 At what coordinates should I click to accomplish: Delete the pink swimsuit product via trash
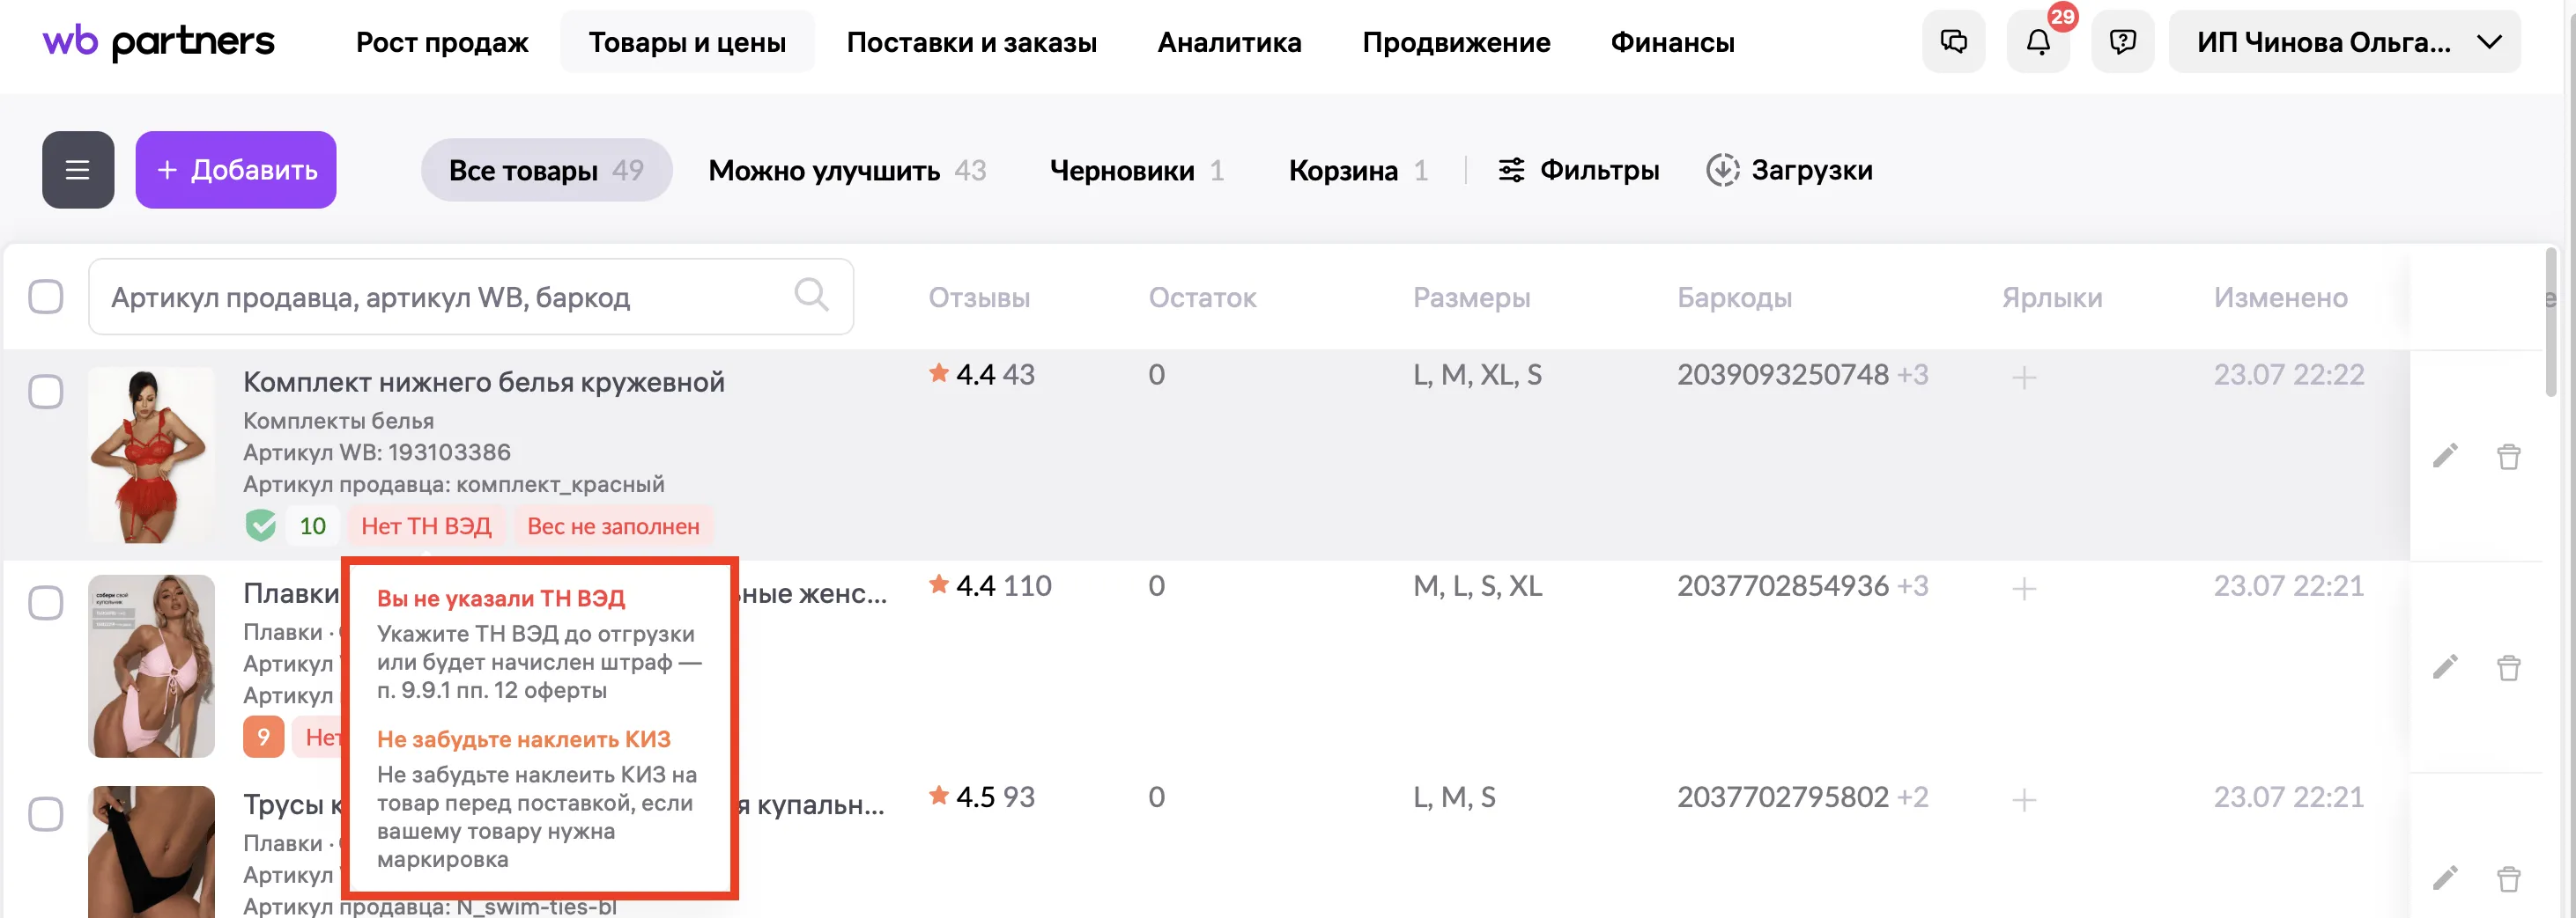2508,667
